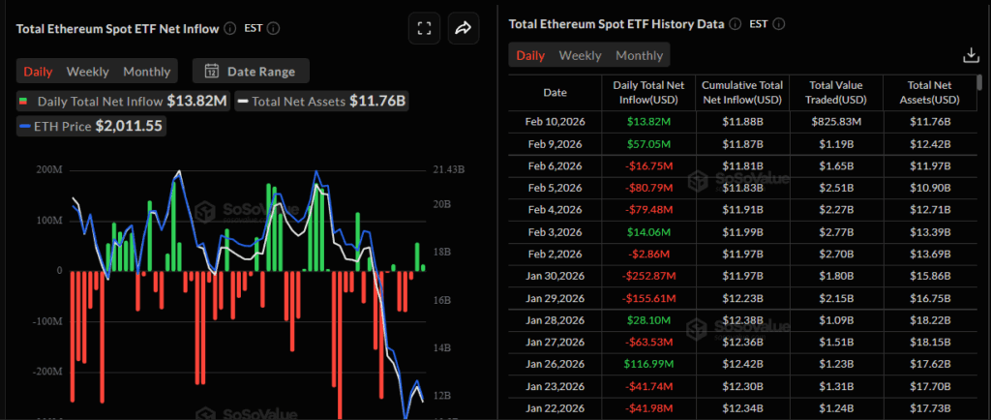
Task: Click info icon beside Net Inflow title
Action: pos(229,29)
